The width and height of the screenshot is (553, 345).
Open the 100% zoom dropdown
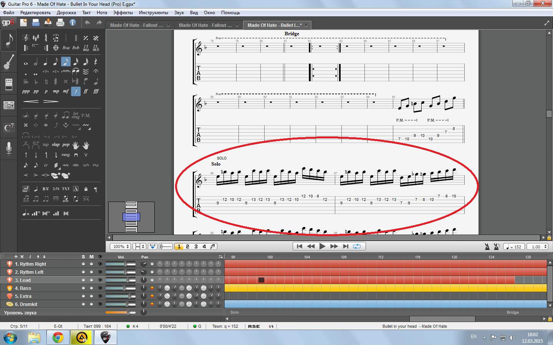click(120, 246)
